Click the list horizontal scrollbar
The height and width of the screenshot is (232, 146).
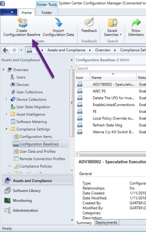coord(113,154)
